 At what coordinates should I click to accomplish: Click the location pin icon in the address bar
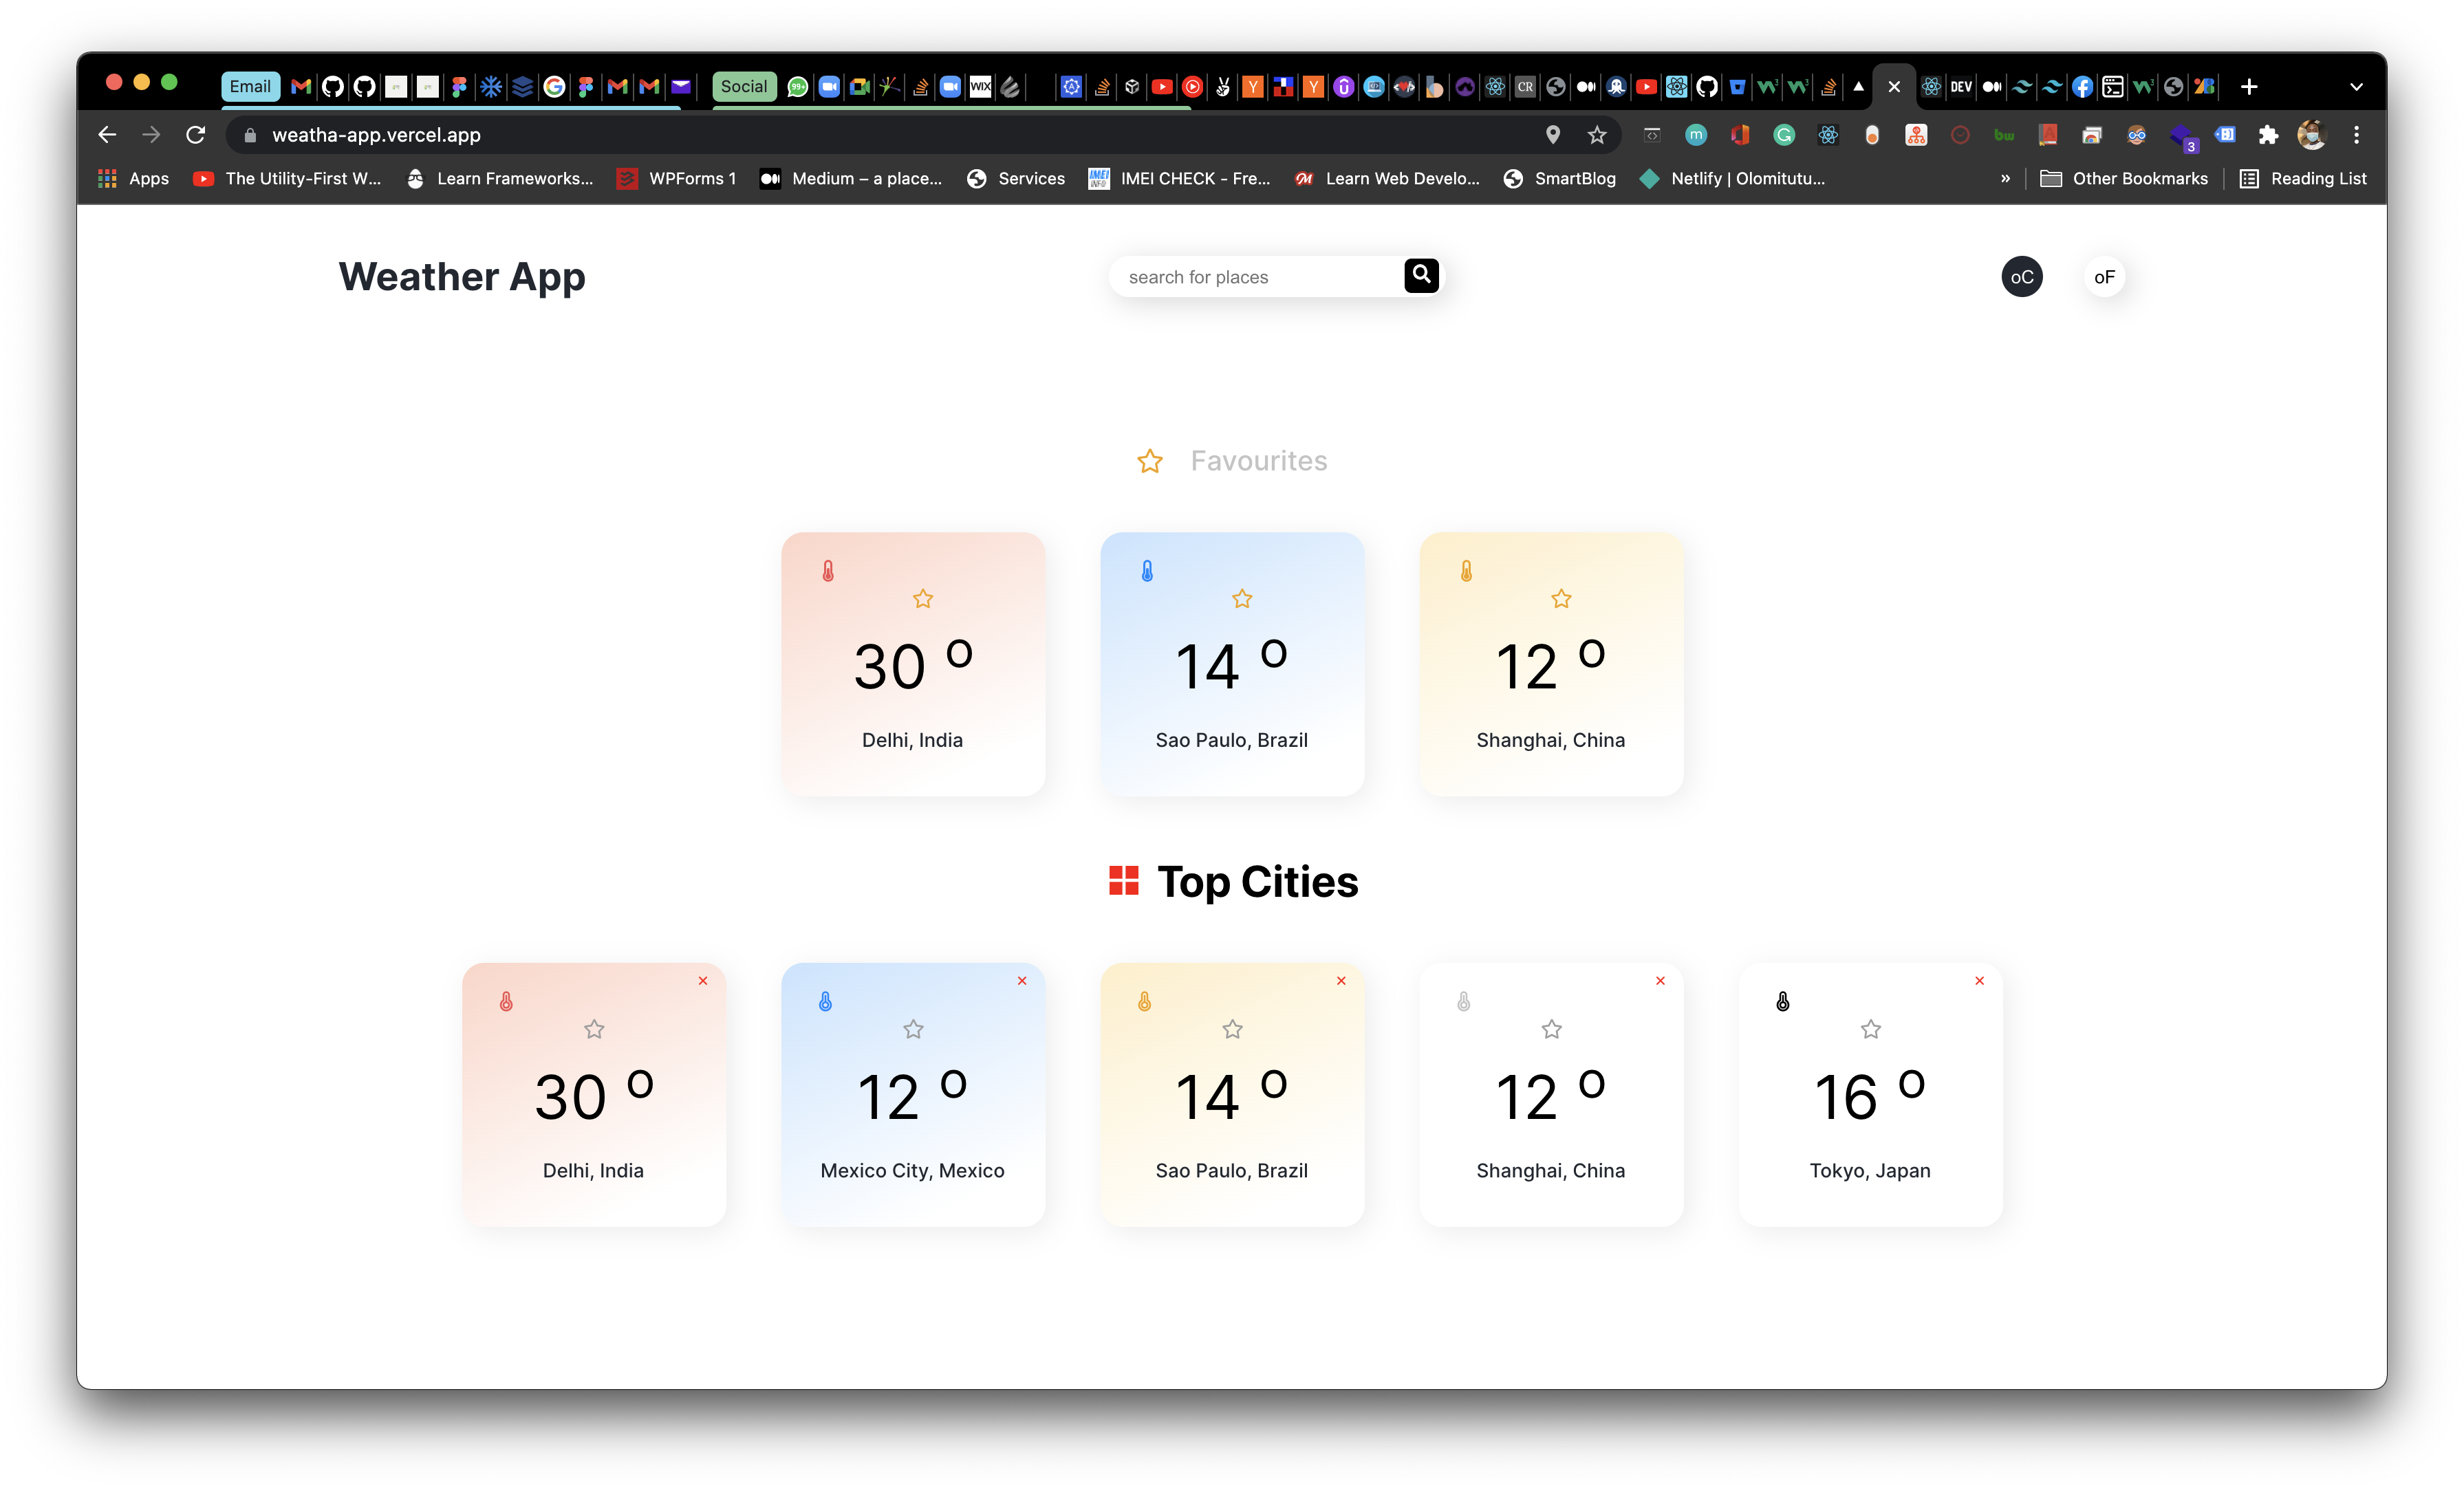pyautogui.click(x=1553, y=135)
